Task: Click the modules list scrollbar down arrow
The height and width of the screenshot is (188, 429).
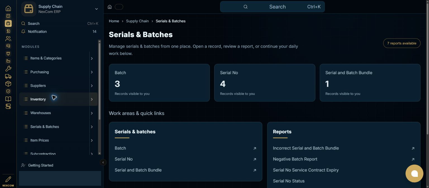Action: (x=99, y=153)
